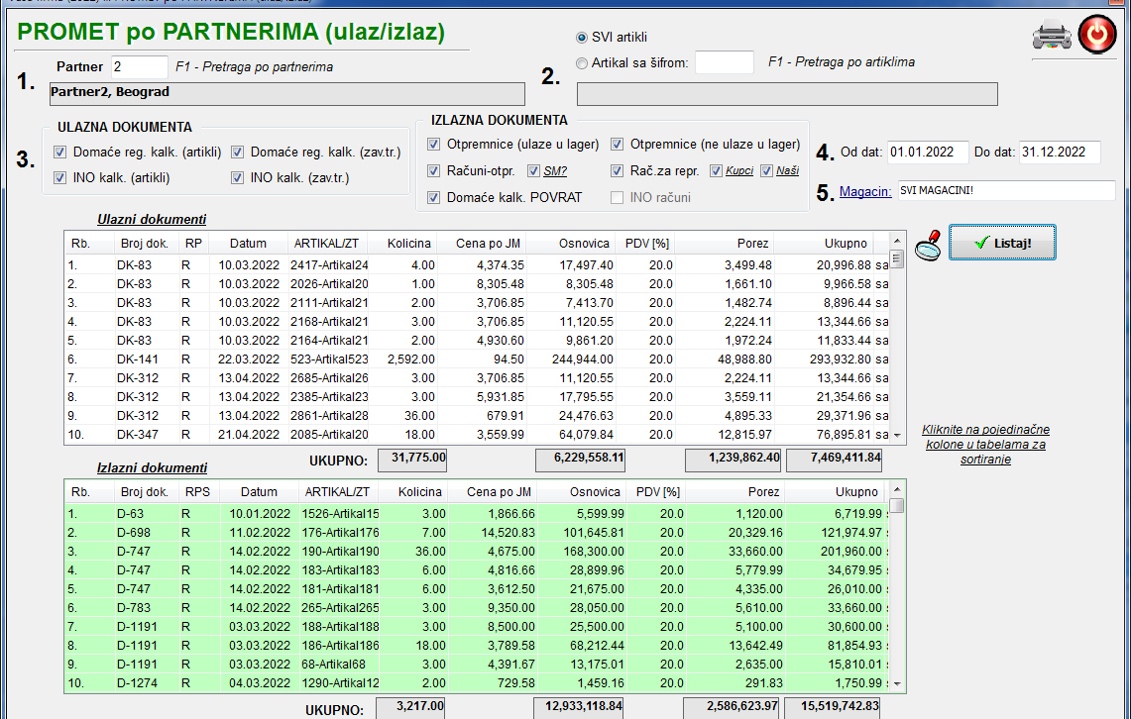Sort Ulazni table by Datum column
This screenshot has width=1131, height=719.
248,244
